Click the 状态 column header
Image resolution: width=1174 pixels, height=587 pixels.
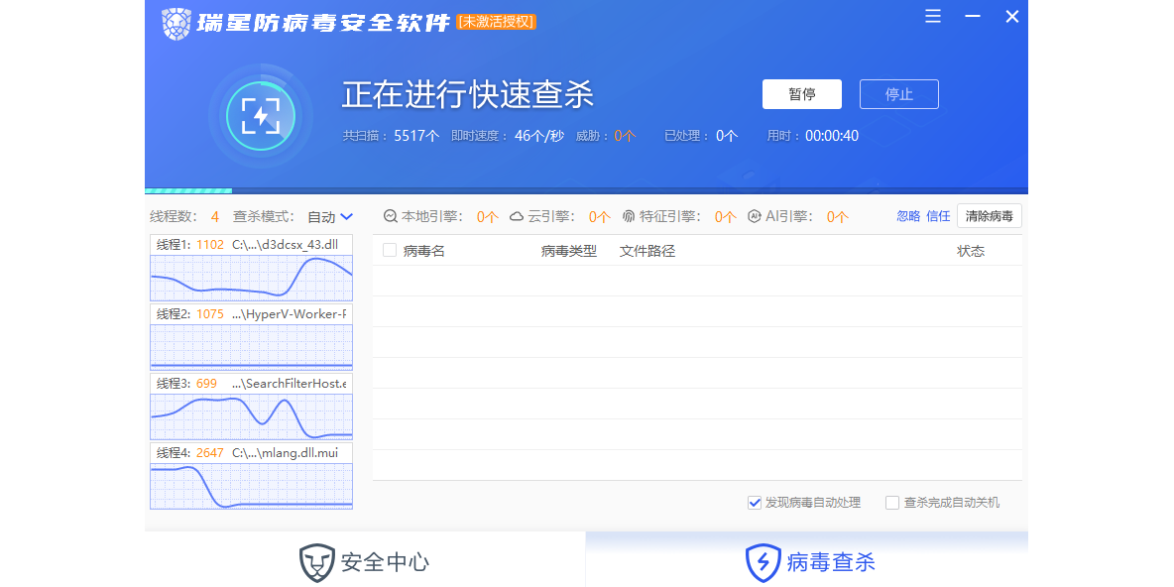(971, 251)
